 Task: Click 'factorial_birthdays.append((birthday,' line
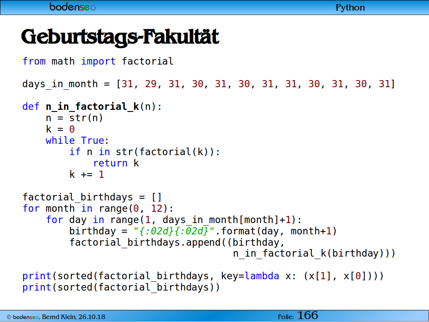click(177, 243)
